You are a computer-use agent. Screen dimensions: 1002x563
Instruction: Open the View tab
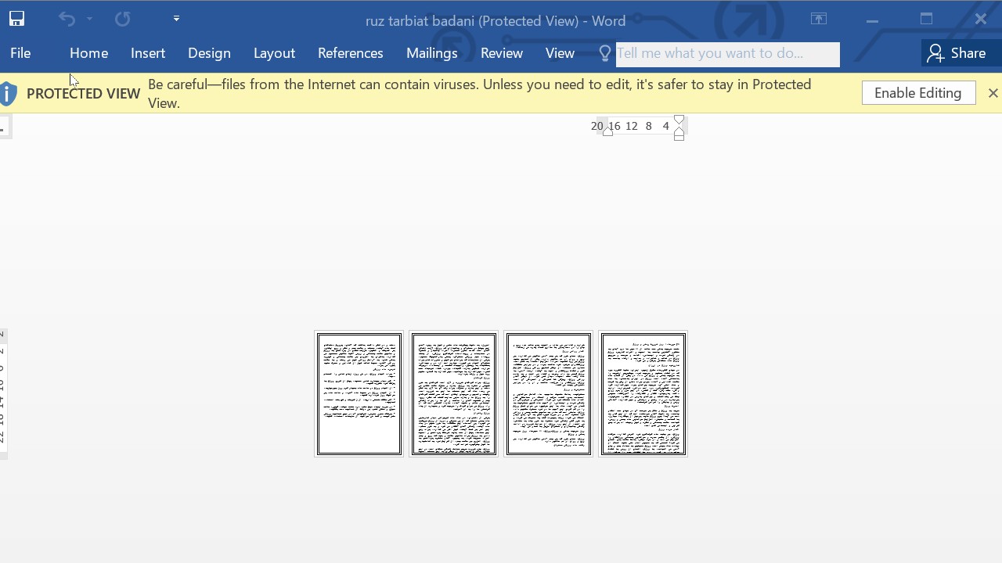pyautogui.click(x=560, y=53)
